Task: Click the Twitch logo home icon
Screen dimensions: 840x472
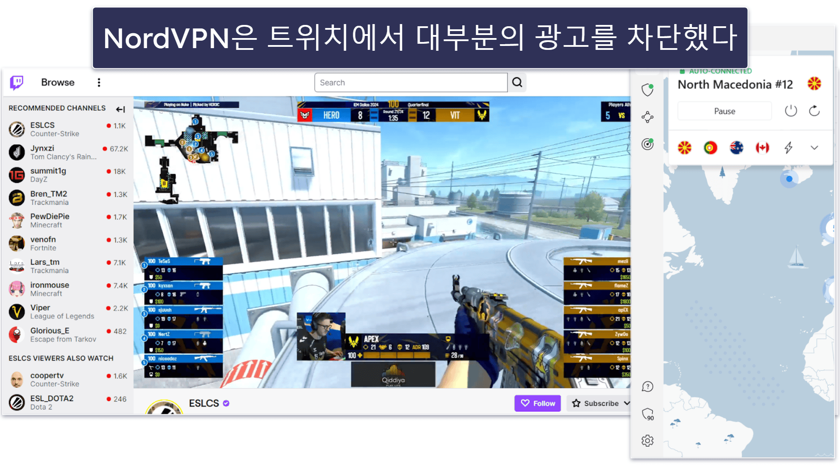Action: [x=17, y=82]
